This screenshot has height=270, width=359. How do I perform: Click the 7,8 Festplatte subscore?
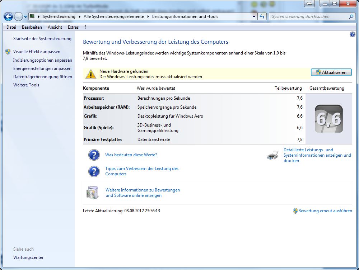(x=300, y=139)
